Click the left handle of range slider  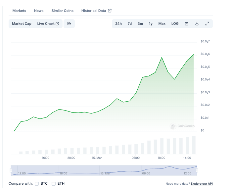[x=11, y=170]
